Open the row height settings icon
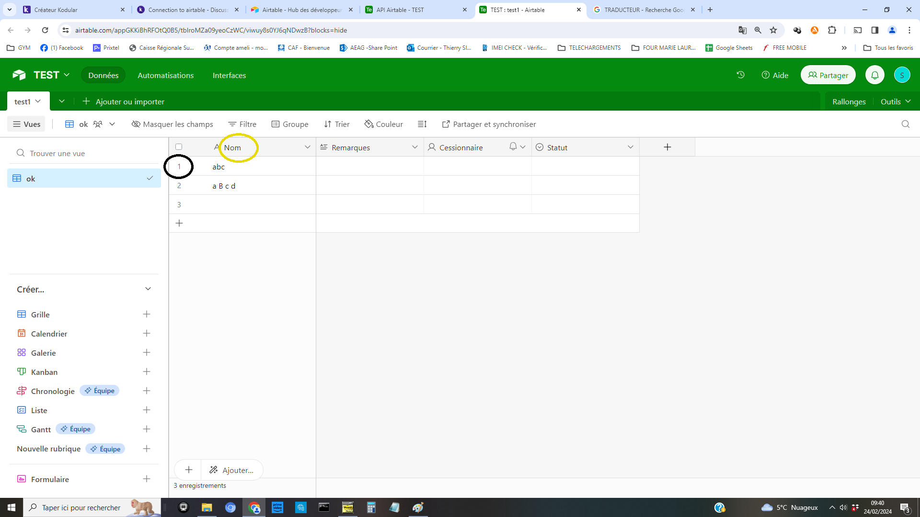The image size is (920, 517). point(422,124)
